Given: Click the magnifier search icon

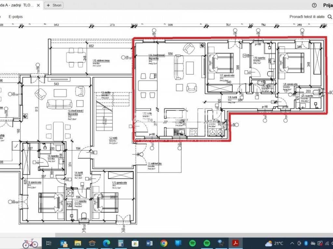Looking at the screenshot, I should point(329,17).
